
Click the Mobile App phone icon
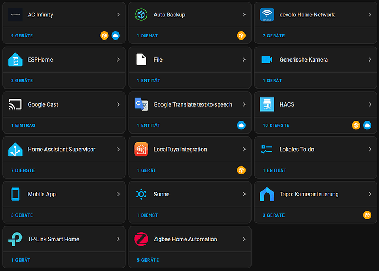(x=15, y=194)
